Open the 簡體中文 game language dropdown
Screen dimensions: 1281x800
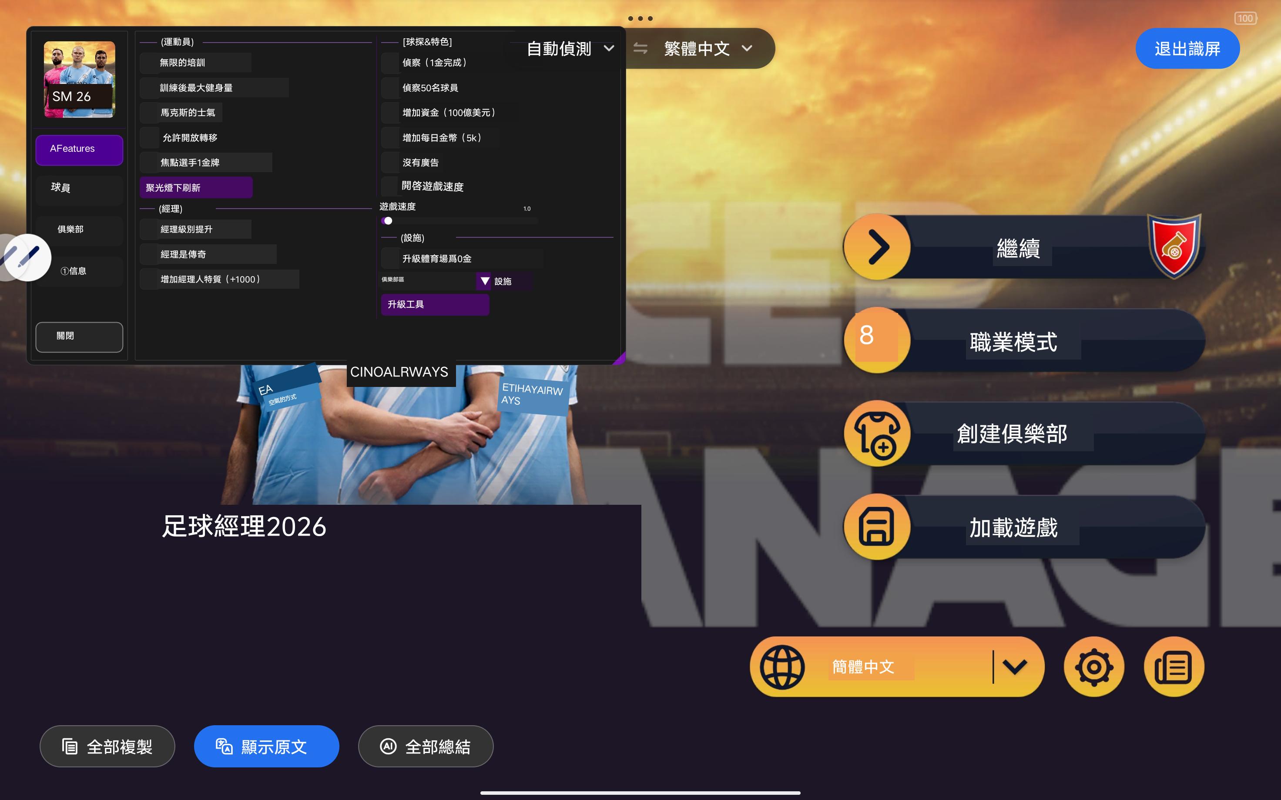point(897,667)
